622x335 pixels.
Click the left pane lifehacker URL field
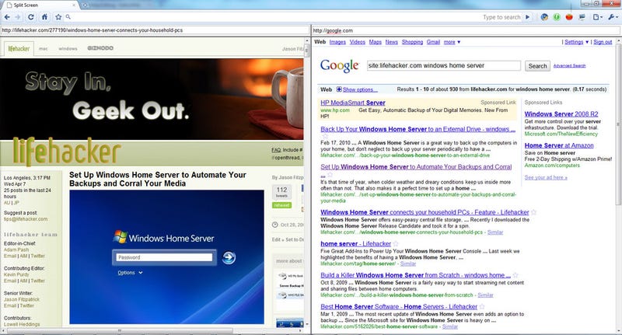(155, 30)
